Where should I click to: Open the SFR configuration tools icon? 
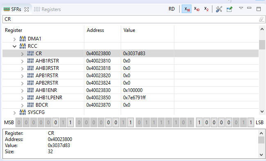tap(219, 9)
